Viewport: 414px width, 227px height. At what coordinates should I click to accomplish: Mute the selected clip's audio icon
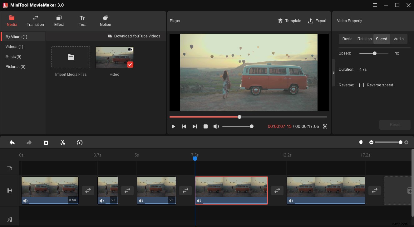[199, 200]
